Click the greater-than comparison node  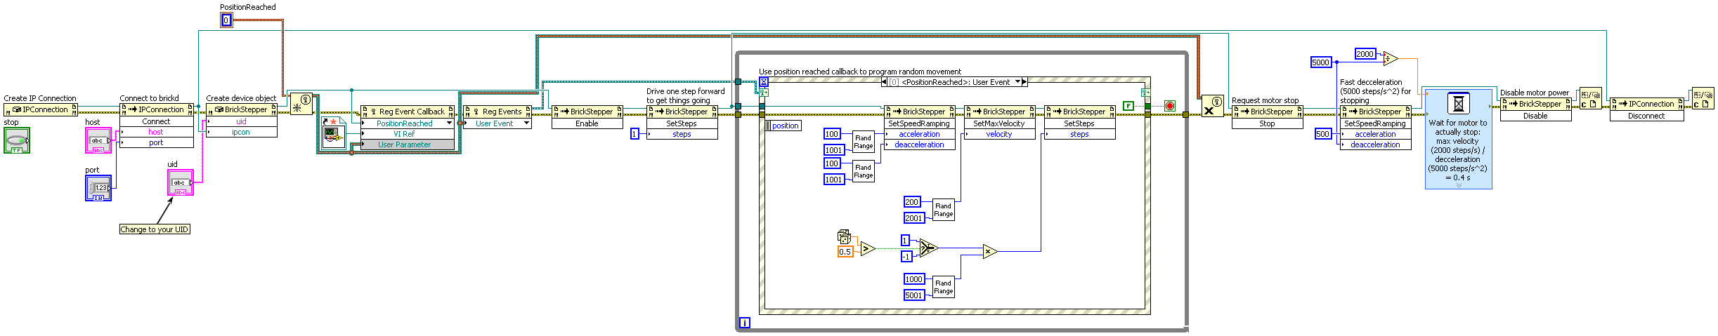(x=867, y=248)
